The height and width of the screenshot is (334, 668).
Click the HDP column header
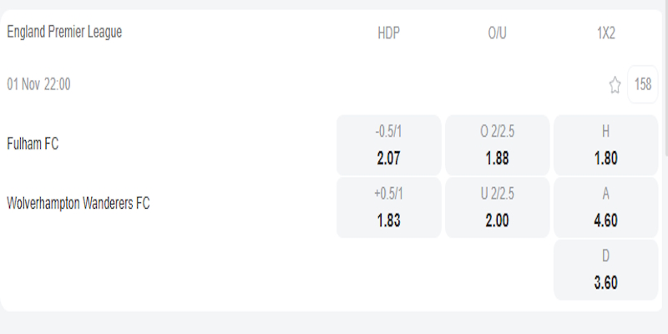389,33
